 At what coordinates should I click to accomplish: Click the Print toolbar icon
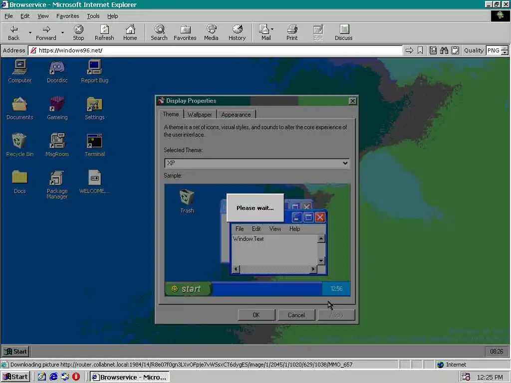292,32
